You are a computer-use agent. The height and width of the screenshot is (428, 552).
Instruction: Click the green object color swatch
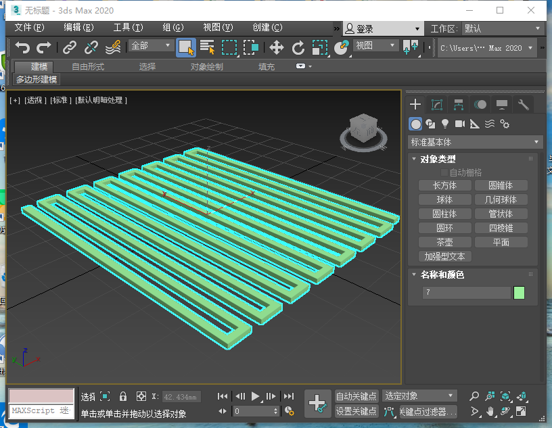[x=519, y=293]
